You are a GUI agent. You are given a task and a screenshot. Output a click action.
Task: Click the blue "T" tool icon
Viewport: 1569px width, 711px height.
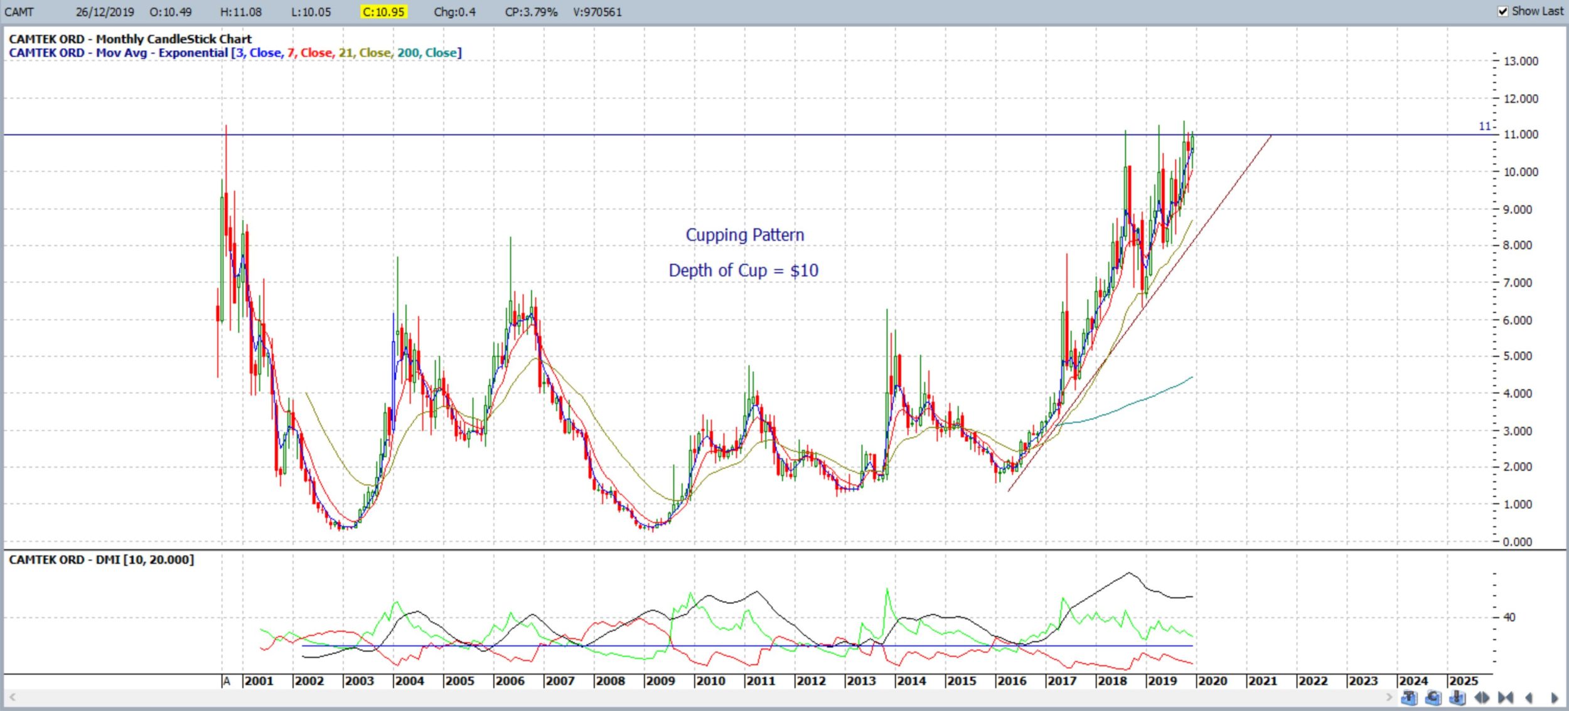[1410, 697]
